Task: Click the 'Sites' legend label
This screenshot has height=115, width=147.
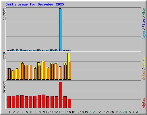Action: point(144,75)
